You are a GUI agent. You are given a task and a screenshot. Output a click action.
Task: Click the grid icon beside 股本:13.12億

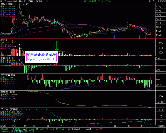[32, 1]
